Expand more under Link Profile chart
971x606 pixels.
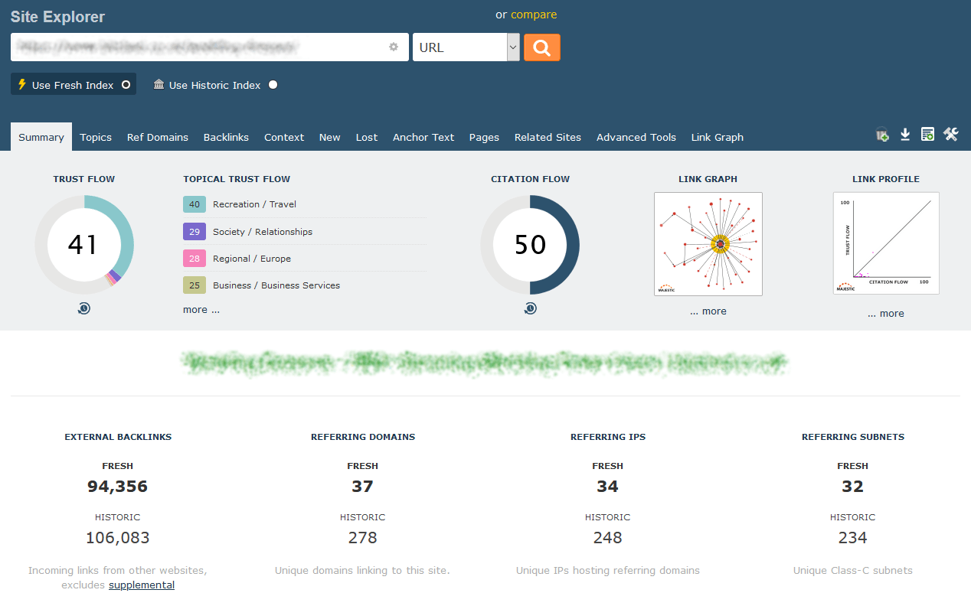(x=885, y=314)
